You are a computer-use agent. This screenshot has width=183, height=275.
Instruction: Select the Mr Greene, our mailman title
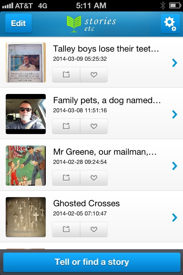[x=105, y=152]
